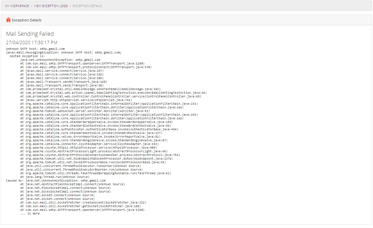Image resolution: width=373 pixels, height=228 pixels.
Task: Click the Mail Sending Failed title
Action: click(x=30, y=34)
